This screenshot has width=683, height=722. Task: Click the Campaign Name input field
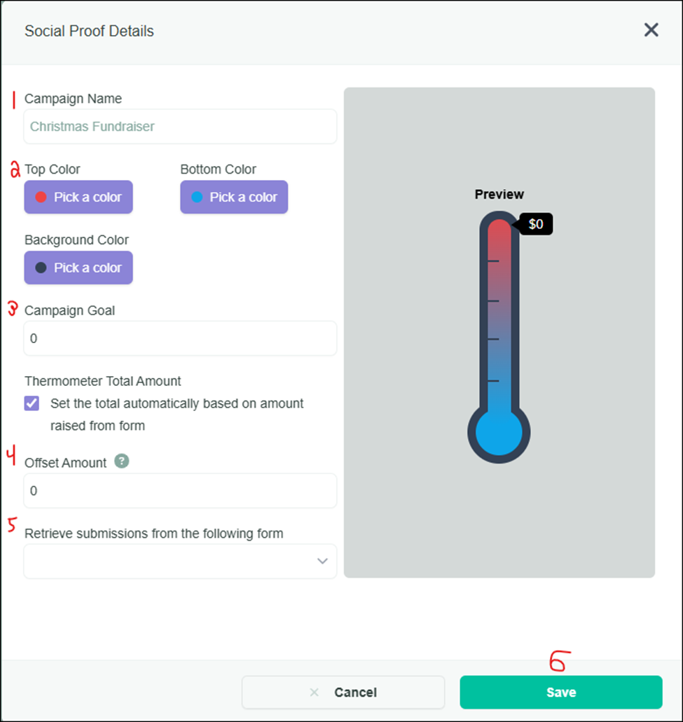pyautogui.click(x=180, y=127)
